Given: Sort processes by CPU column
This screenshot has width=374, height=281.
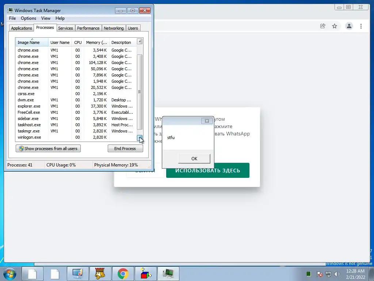Looking at the screenshot, I should tap(78, 42).
